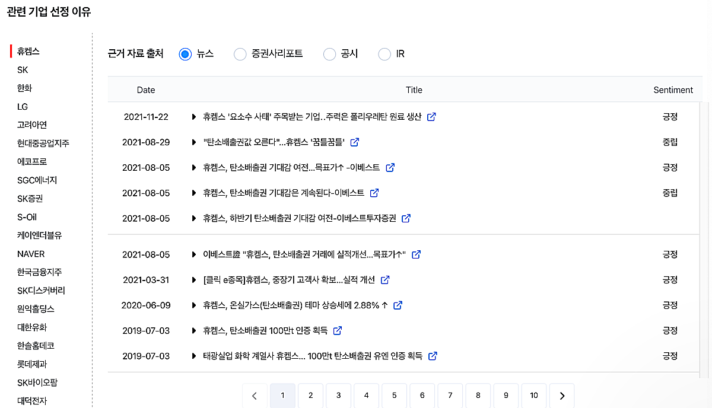Select 대한유화 in the company list

click(x=32, y=327)
